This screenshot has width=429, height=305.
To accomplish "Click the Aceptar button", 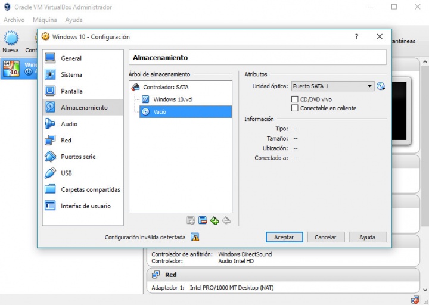I will tap(284, 237).
